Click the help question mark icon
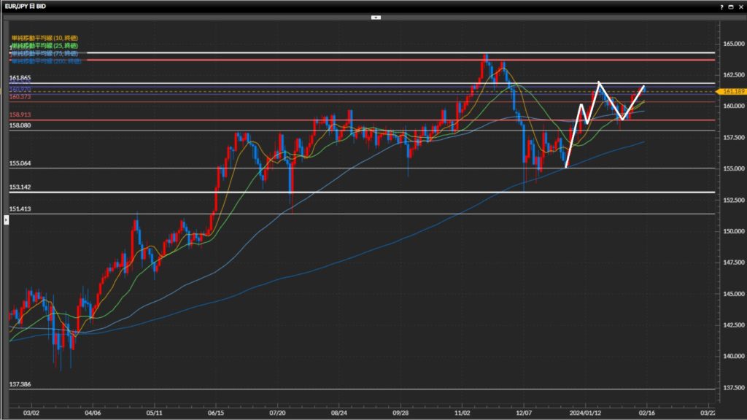The height and width of the screenshot is (420, 747). (721, 6)
